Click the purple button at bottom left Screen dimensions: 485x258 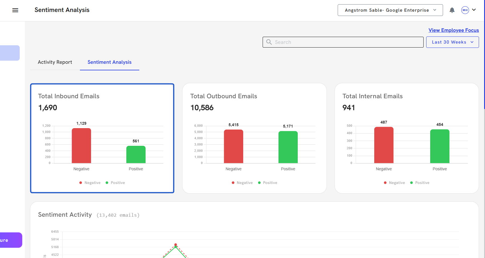10,240
